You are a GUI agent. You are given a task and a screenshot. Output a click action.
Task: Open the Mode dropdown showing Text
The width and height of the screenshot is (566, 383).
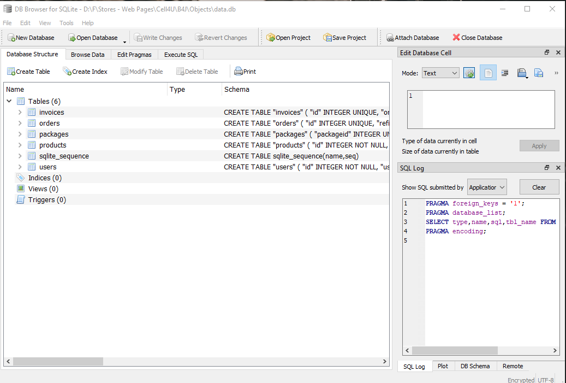[x=440, y=73]
